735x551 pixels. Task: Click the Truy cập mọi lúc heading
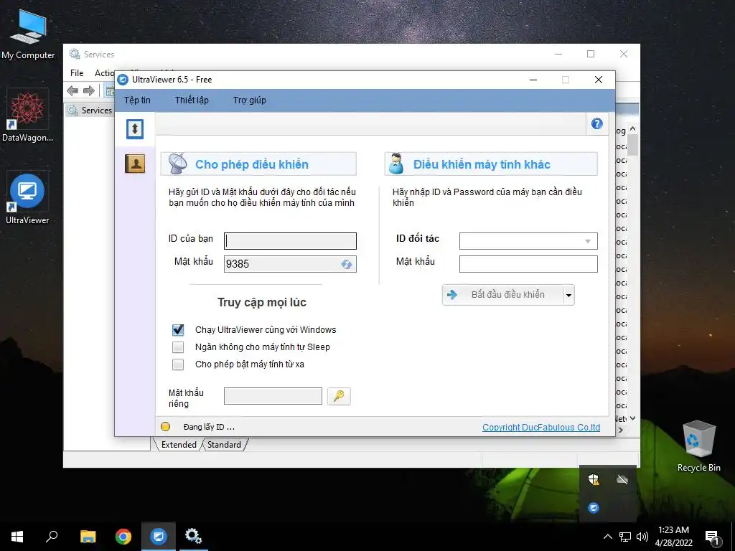point(262,302)
